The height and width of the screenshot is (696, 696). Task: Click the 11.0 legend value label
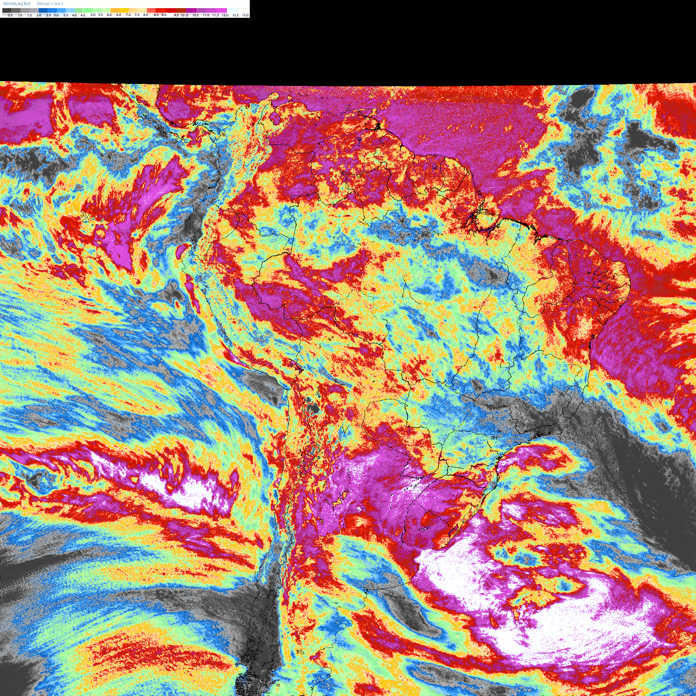(x=206, y=15)
